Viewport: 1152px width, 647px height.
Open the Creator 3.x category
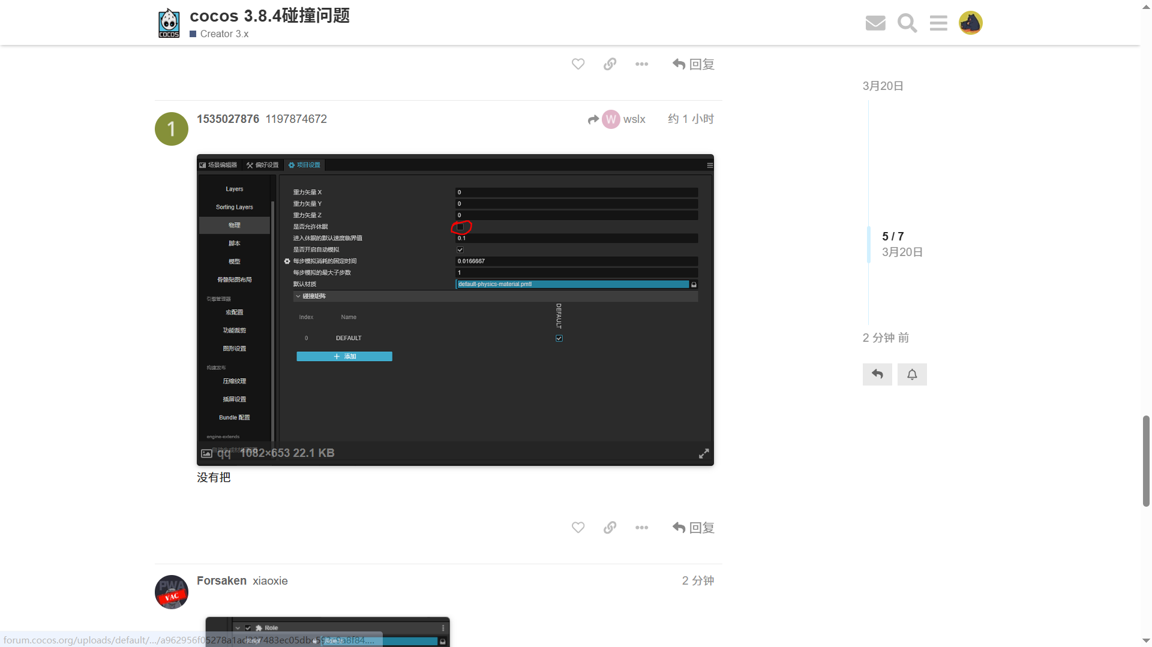[x=219, y=34]
